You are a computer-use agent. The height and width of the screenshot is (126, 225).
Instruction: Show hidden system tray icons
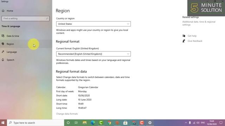click(x=186, y=123)
